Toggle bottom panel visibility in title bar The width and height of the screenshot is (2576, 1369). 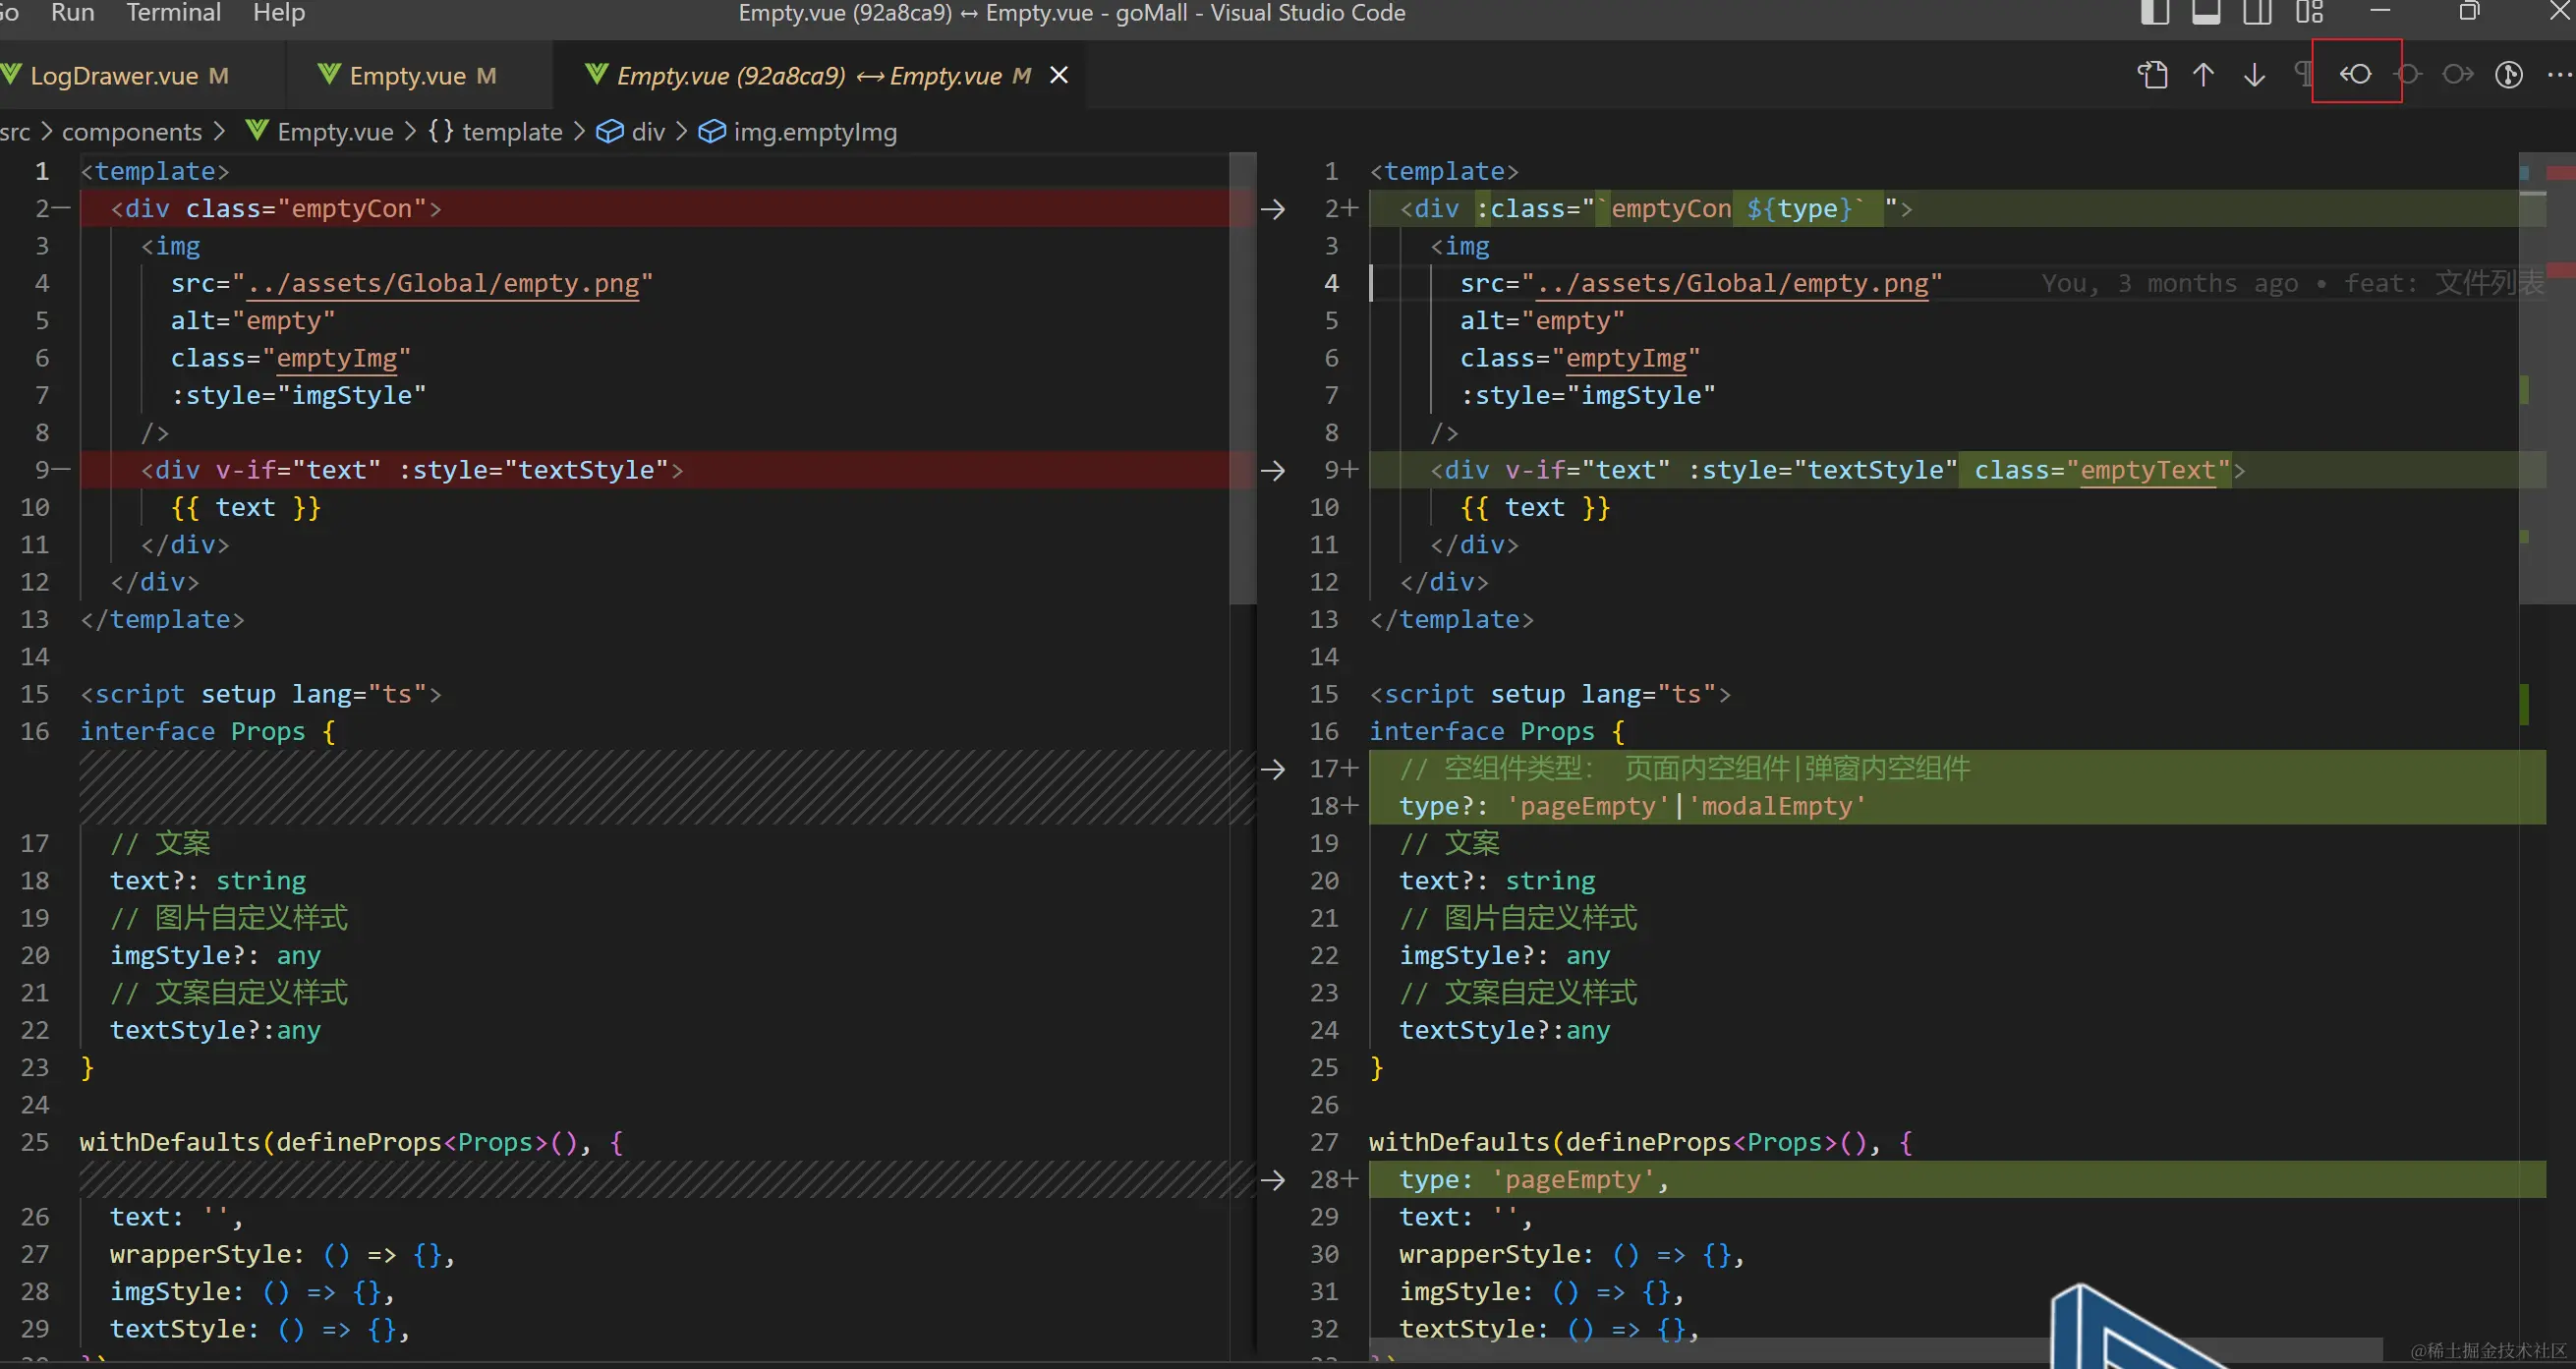2206,13
